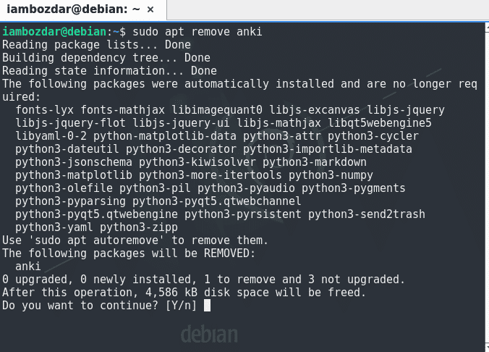The height and width of the screenshot is (352, 489).
Task: Click the [Y/n] confirmation prompt text
Action: tap(181, 306)
